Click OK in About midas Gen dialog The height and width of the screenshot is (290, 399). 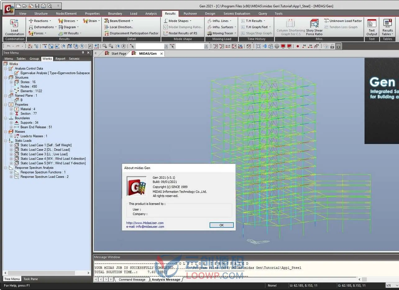coord(222,225)
